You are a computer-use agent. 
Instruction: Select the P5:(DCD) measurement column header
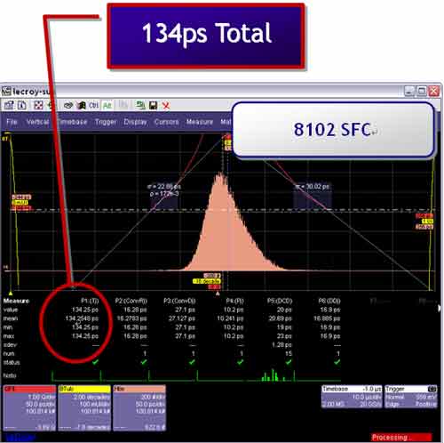[280, 301]
